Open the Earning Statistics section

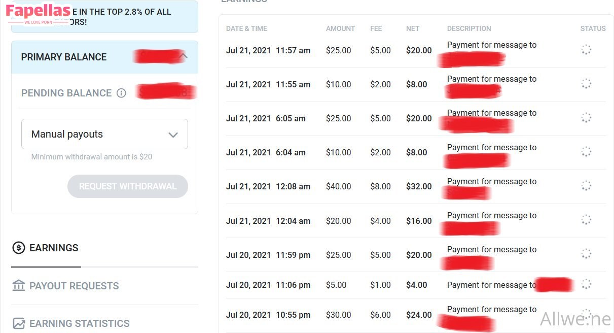tap(79, 323)
